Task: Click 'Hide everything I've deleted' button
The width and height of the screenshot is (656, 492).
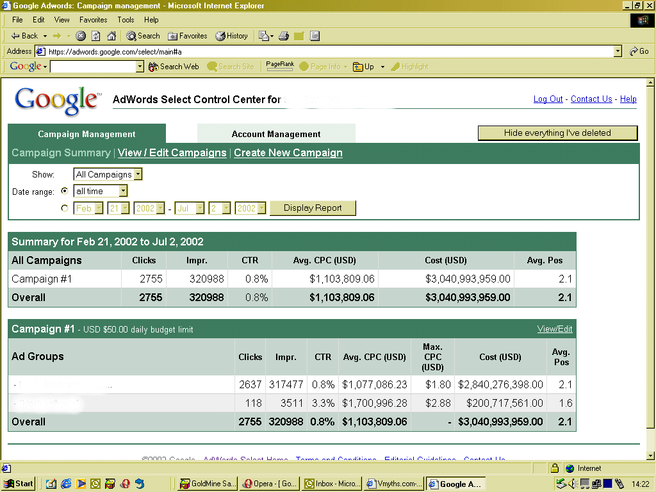Action: 557,133
